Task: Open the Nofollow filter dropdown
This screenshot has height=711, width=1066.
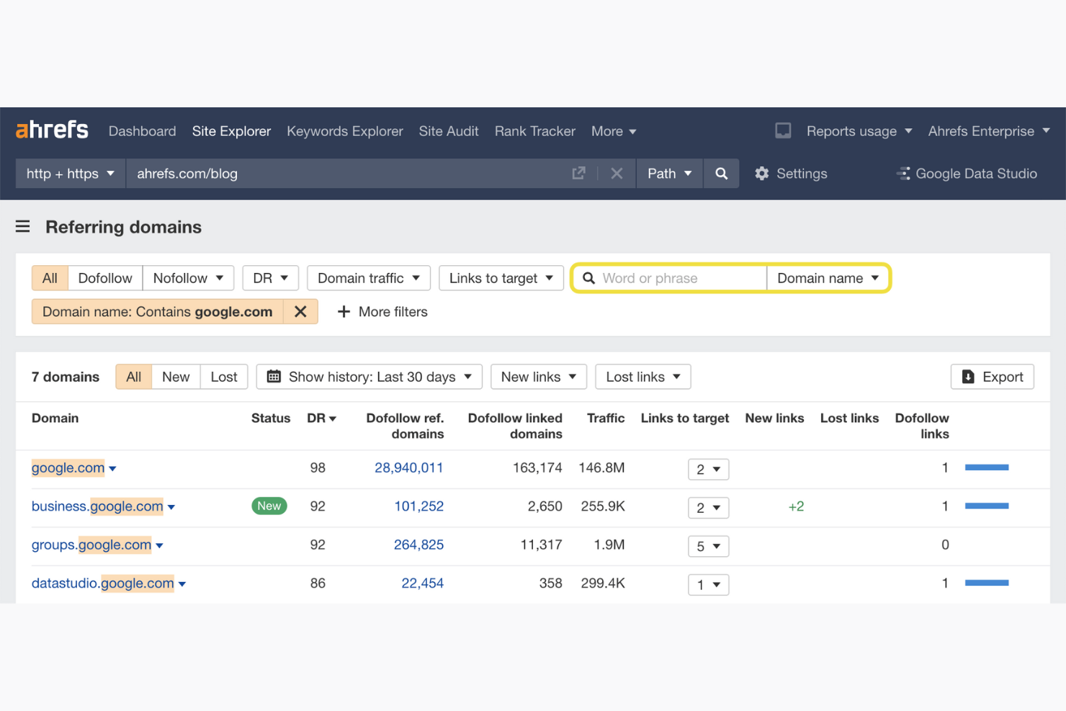Action: click(x=188, y=278)
